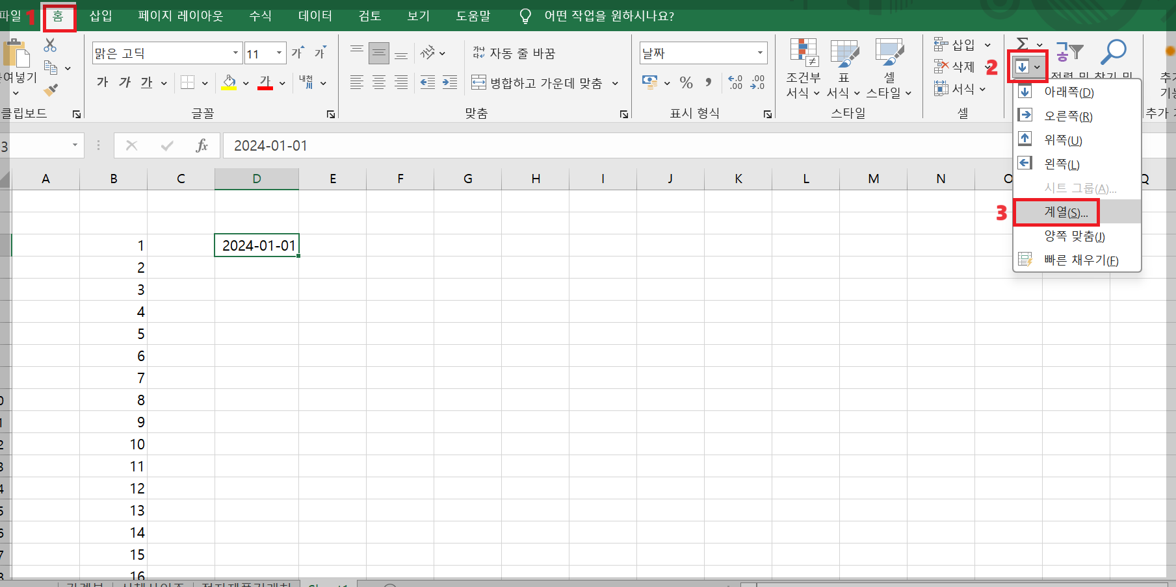Switch to 수식 ribbon tab

[x=260, y=16]
